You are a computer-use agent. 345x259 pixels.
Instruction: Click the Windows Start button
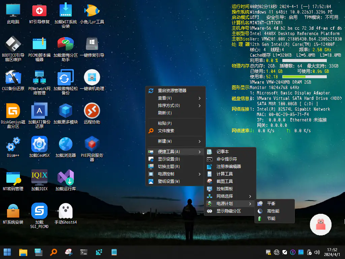7,252
